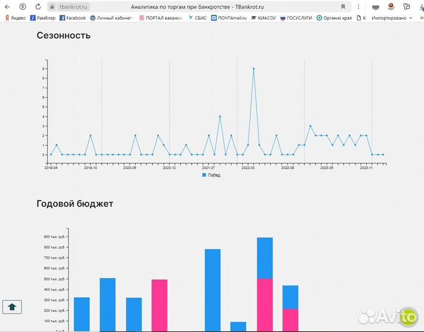This screenshot has width=424, height=332.
Task: Click the Yandex account icon near back arrow
Action: (23, 6)
